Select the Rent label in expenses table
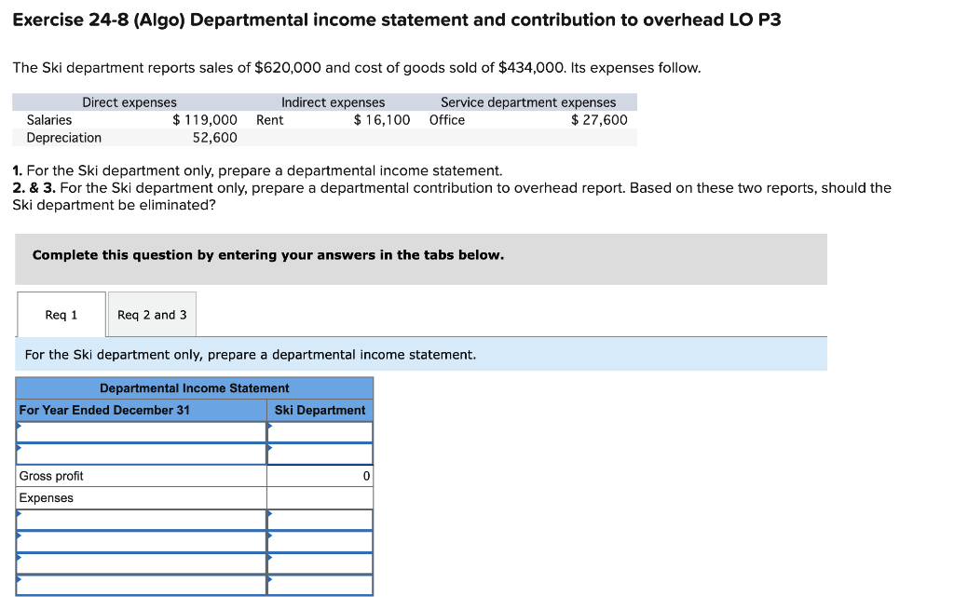 tap(269, 120)
